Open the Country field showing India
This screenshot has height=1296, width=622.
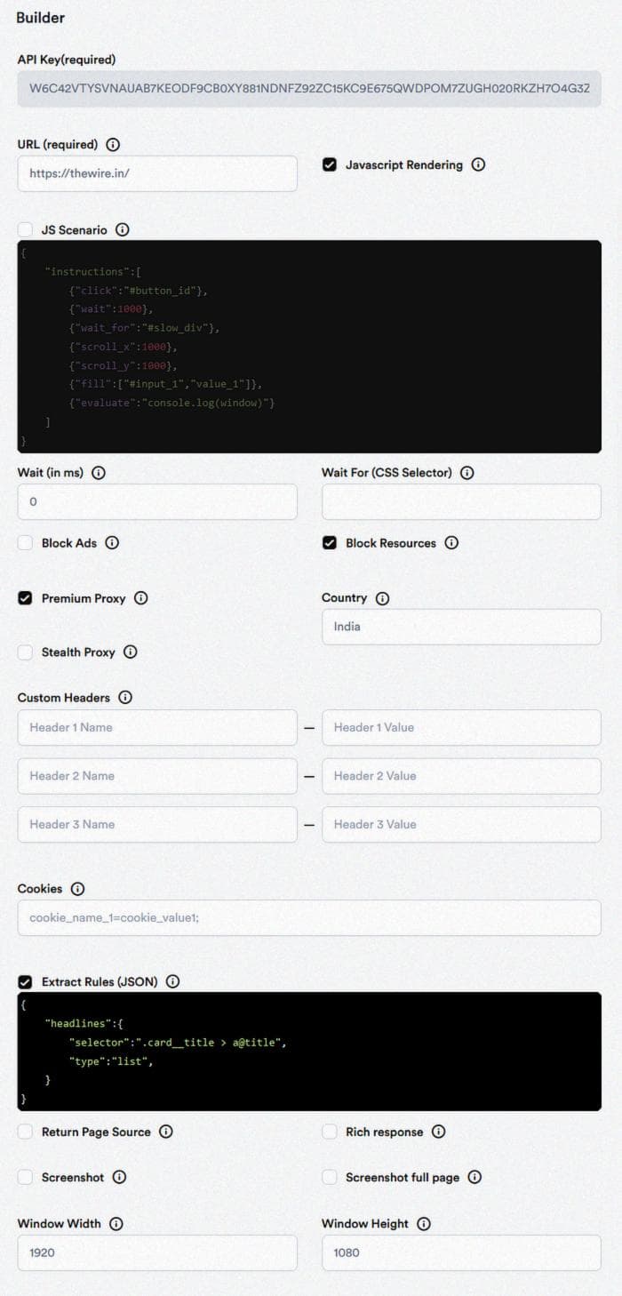(461, 627)
